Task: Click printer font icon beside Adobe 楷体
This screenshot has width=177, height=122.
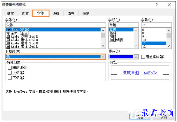Action: click(8, 43)
